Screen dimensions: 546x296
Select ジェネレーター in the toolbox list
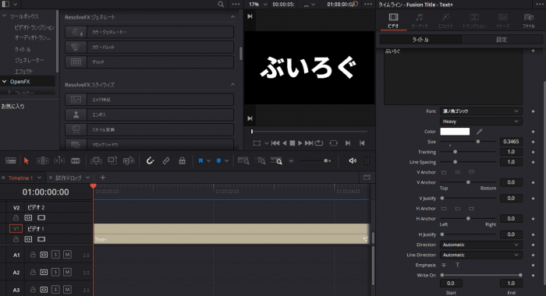(30, 60)
